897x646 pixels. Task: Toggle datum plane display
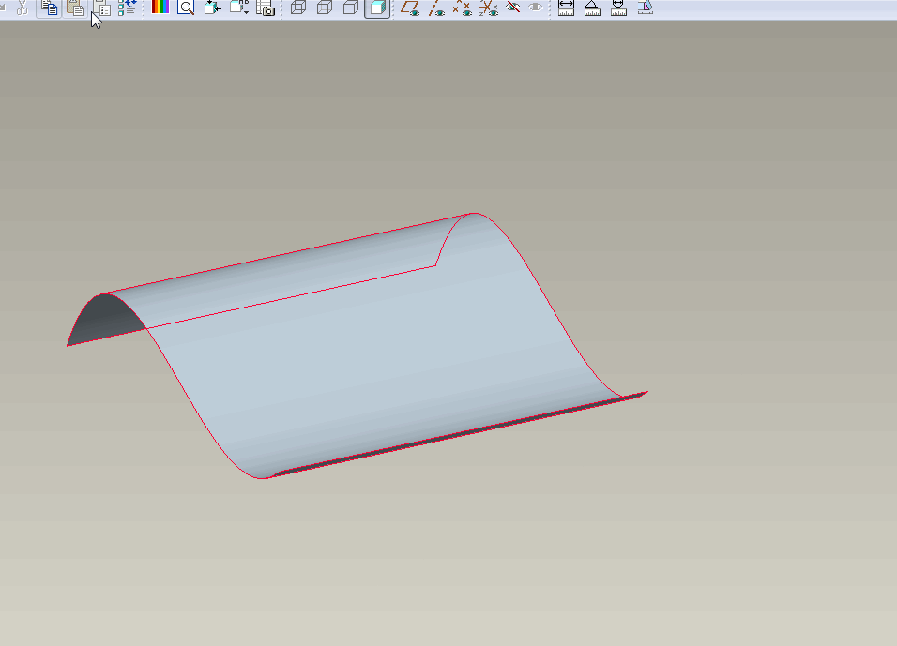click(x=410, y=8)
